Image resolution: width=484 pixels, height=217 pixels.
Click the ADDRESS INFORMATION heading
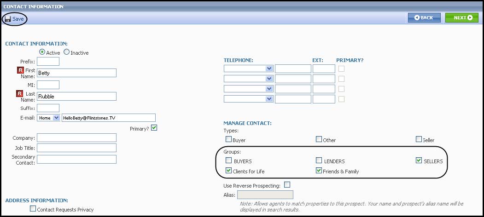pyautogui.click(x=37, y=200)
